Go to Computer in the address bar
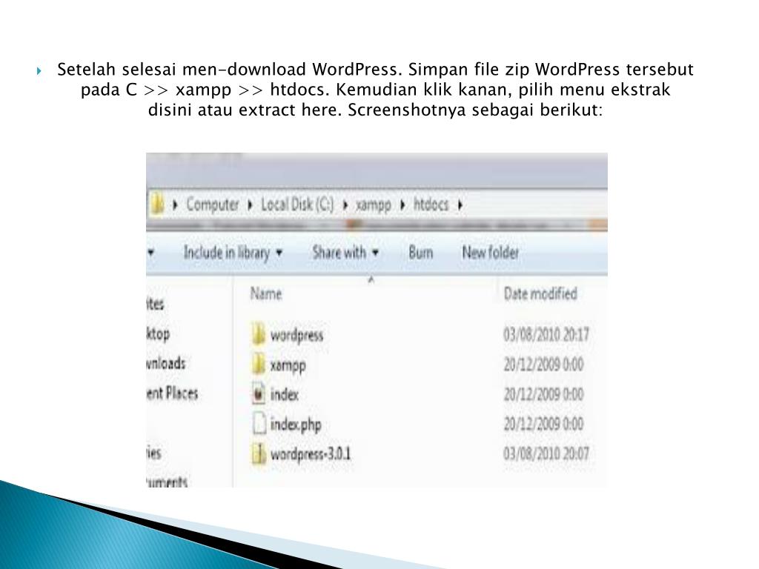Screen dimensions: 759x569 pyautogui.click(x=213, y=204)
